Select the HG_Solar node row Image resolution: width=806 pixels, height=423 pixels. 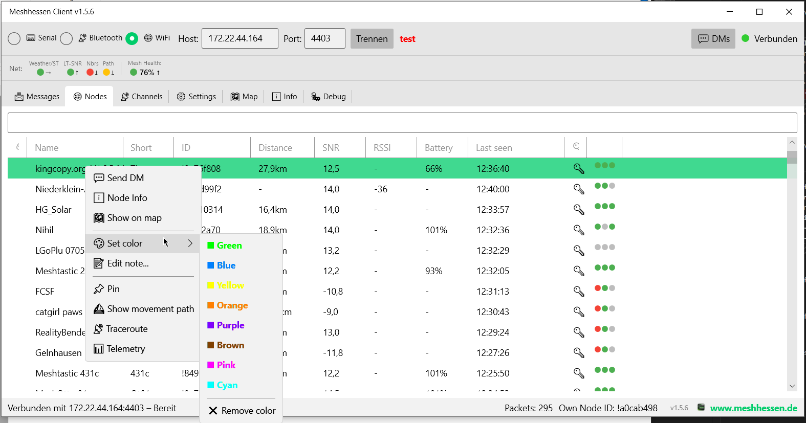(397, 210)
